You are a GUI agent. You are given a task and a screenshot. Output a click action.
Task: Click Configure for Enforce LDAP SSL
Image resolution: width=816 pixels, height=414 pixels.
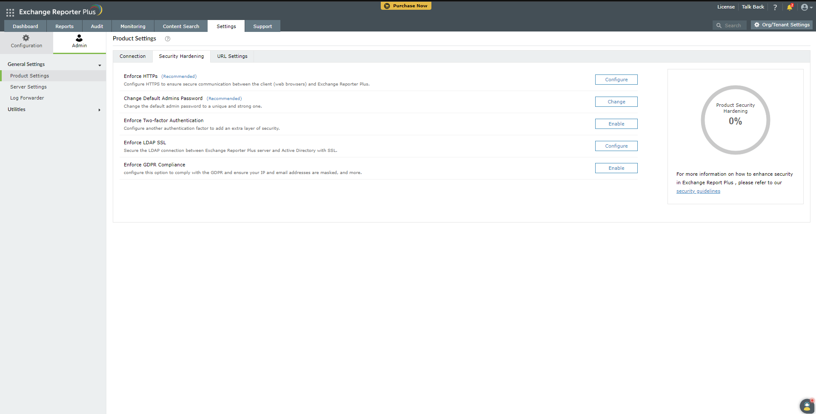coord(616,146)
